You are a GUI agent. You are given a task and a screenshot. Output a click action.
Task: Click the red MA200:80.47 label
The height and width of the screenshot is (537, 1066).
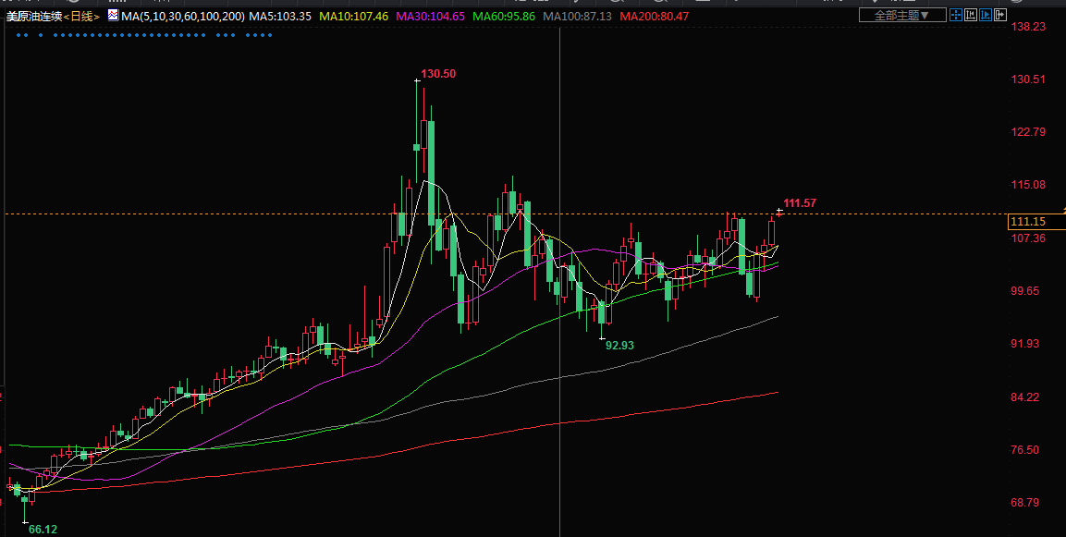tap(655, 17)
